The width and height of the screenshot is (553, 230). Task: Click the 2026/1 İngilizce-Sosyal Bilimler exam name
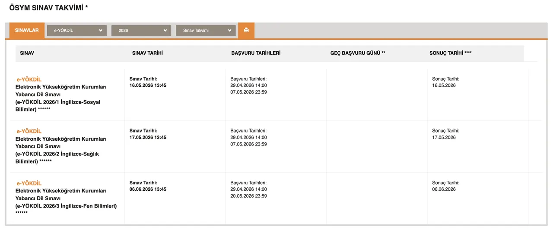click(61, 98)
